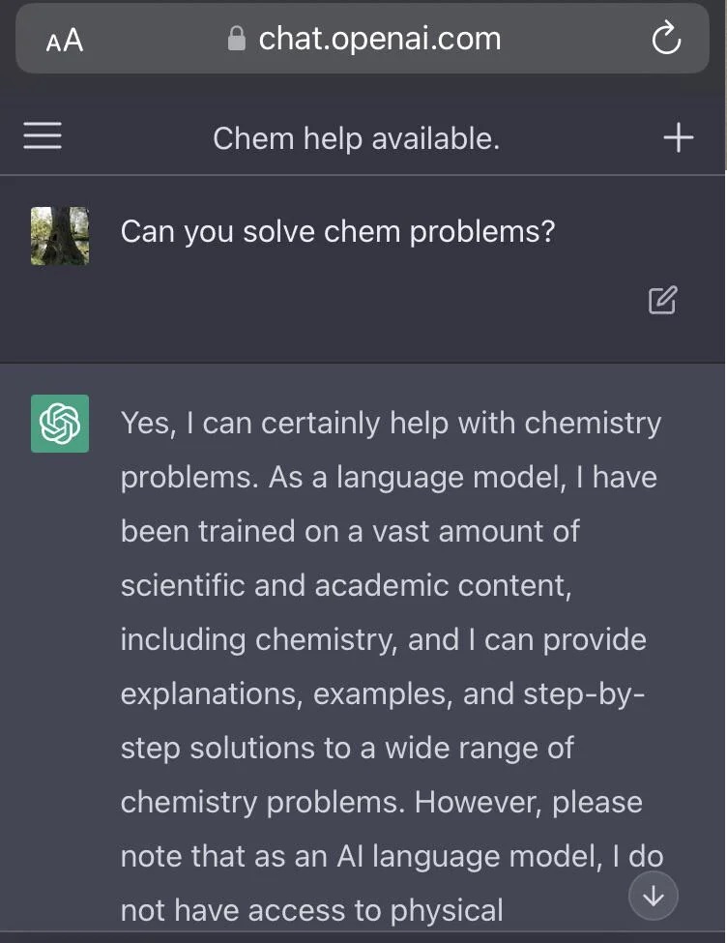727x943 pixels.
Task: Click the 'step solutions to a wide range' line
Action: 347,748
